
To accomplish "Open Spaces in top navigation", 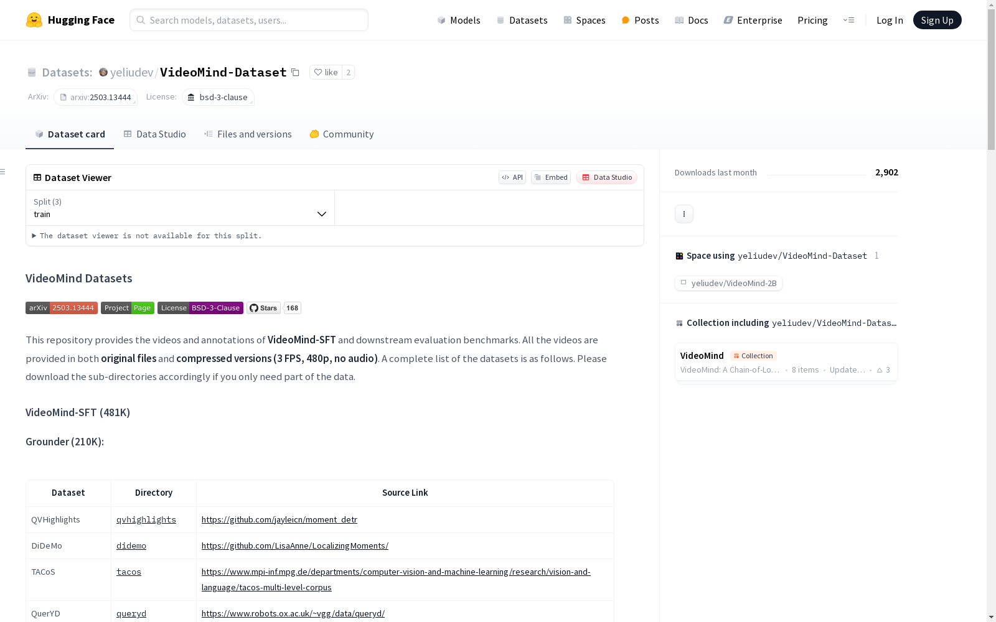I will coord(585,21).
